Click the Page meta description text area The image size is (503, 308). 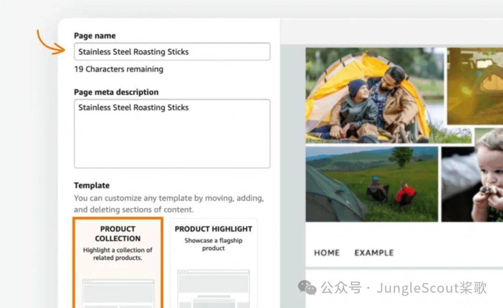tap(172, 134)
